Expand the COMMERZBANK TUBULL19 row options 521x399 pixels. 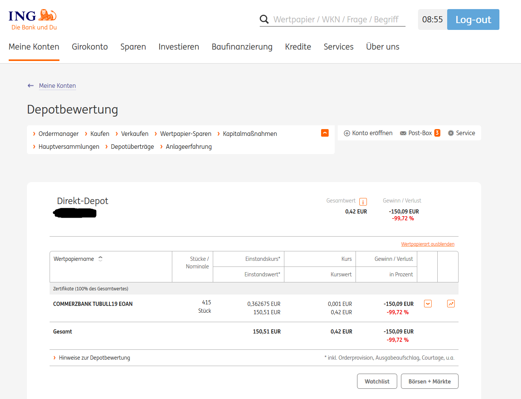[427, 304]
